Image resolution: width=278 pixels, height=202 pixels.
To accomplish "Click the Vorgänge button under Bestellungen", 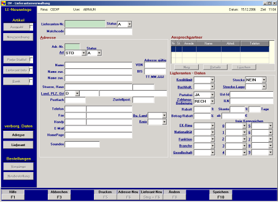I will point(18,167).
